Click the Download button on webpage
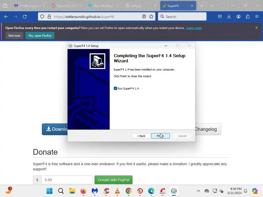The height and width of the screenshot is (197, 263). click(55, 129)
